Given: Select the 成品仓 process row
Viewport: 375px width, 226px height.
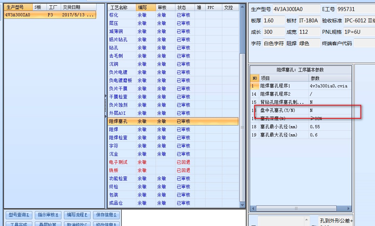Looking at the screenshot, I should [x=173, y=203].
